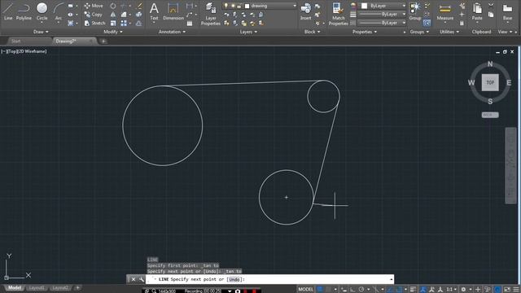Toggle layer on/off lightbulb icon
This screenshot has width=521, height=293.
(x=226, y=6)
